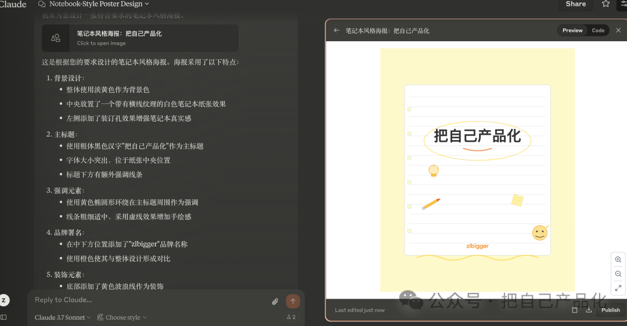Click the heading 3. 强调元素
This screenshot has height=326, width=627.
point(65,191)
